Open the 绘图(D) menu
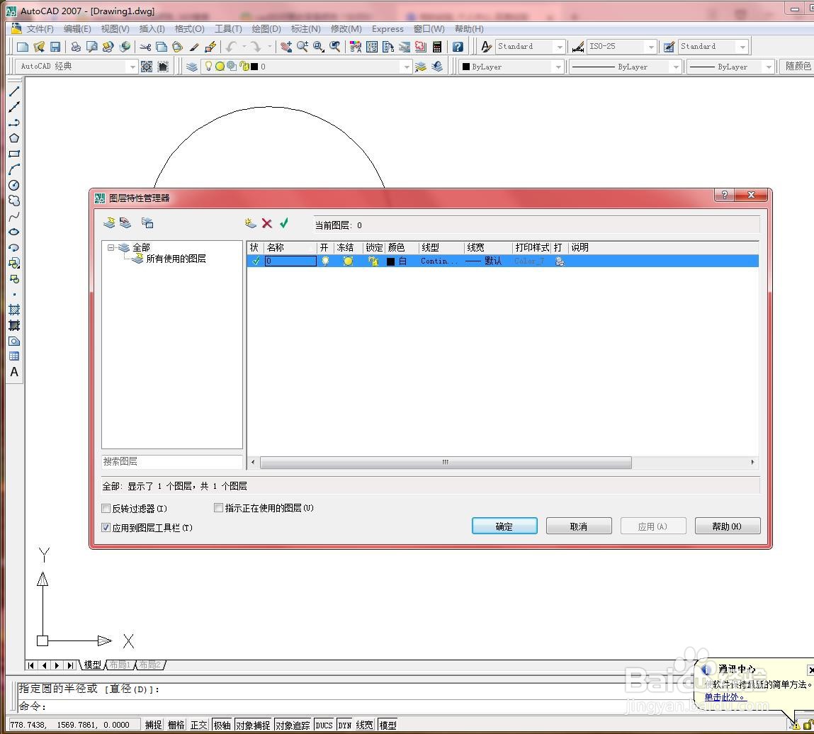Screen dimensions: 814x734 point(266,29)
